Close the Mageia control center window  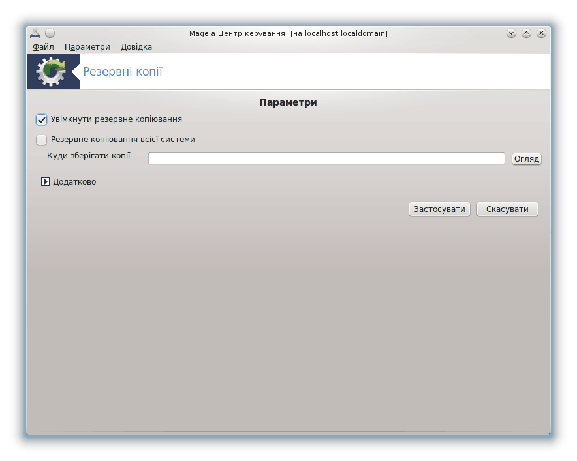[x=541, y=33]
